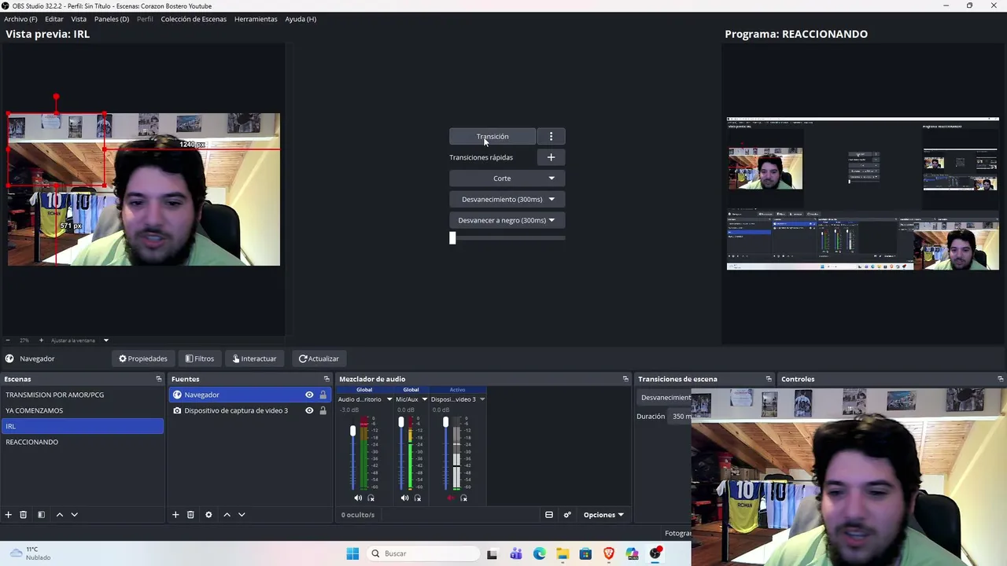This screenshot has width=1007, height=566.
Task: Pop out the Transiciones de escena dock
Action: click(769, 379)
